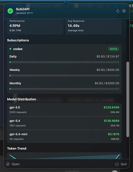133x172 pixels.
Task: Click the vertical scrollbar thumb
Action: (128, 99)
